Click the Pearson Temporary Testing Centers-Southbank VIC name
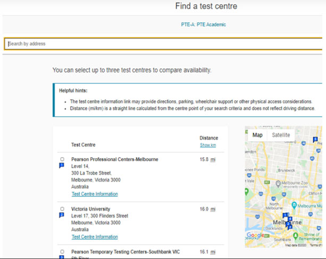This screenshot has width=326, height=259. pos(126,252)
